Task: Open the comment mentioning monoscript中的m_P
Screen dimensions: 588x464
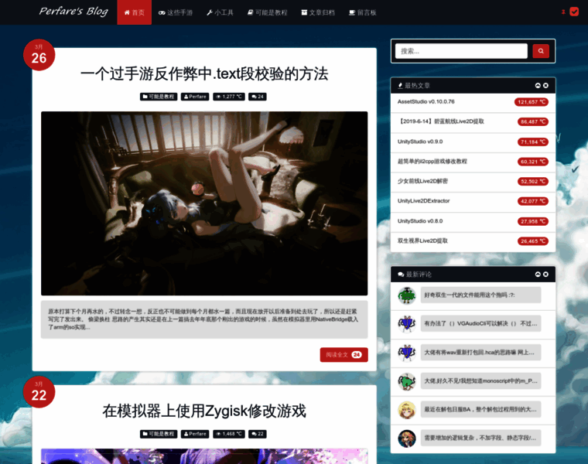Action: [480, 380]
